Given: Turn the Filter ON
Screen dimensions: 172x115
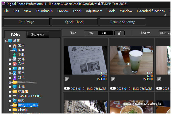Looking at the screenshot, I should (91, 33).
